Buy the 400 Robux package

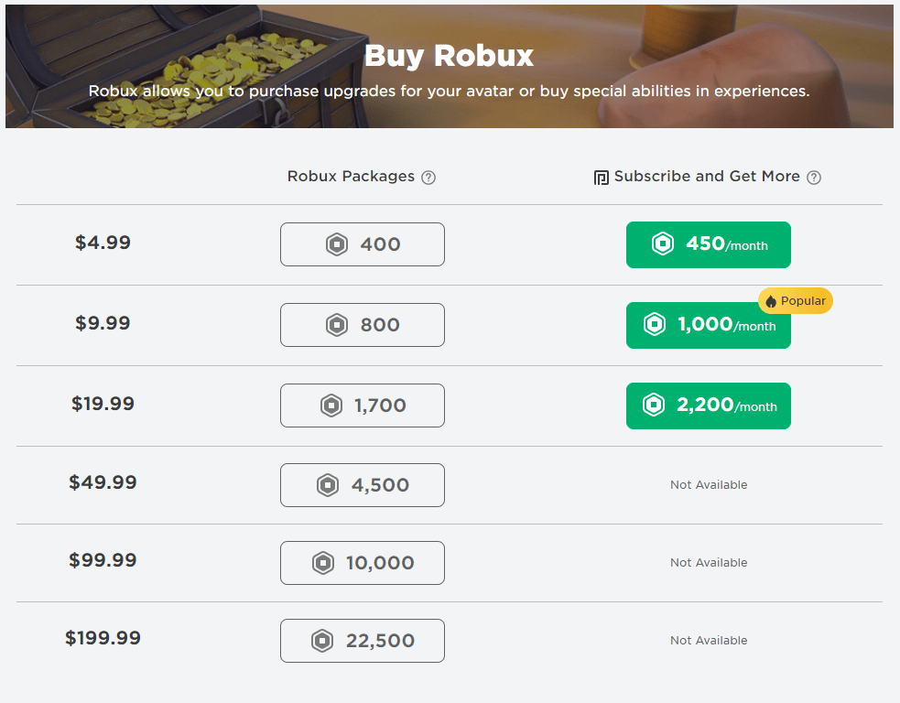coord(363,244)
